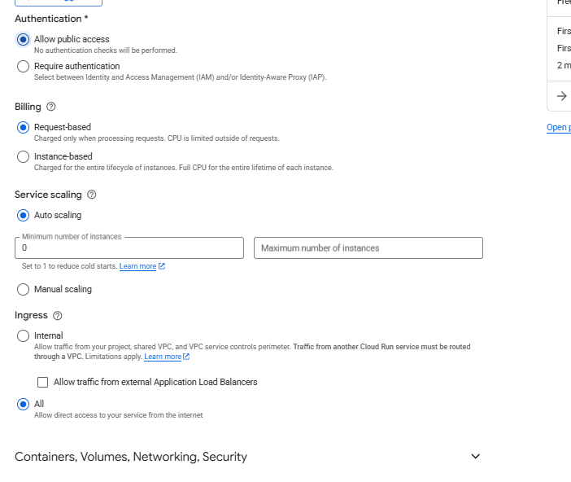Select Auto scaling radio button
Screen dimensions: 571x482
[24, 216]
